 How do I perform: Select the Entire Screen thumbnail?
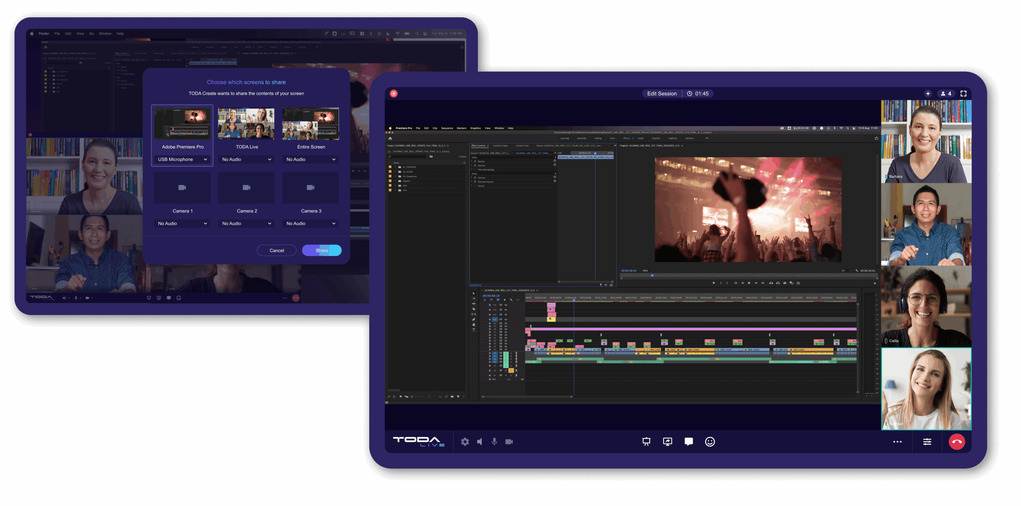pos(311,124)
